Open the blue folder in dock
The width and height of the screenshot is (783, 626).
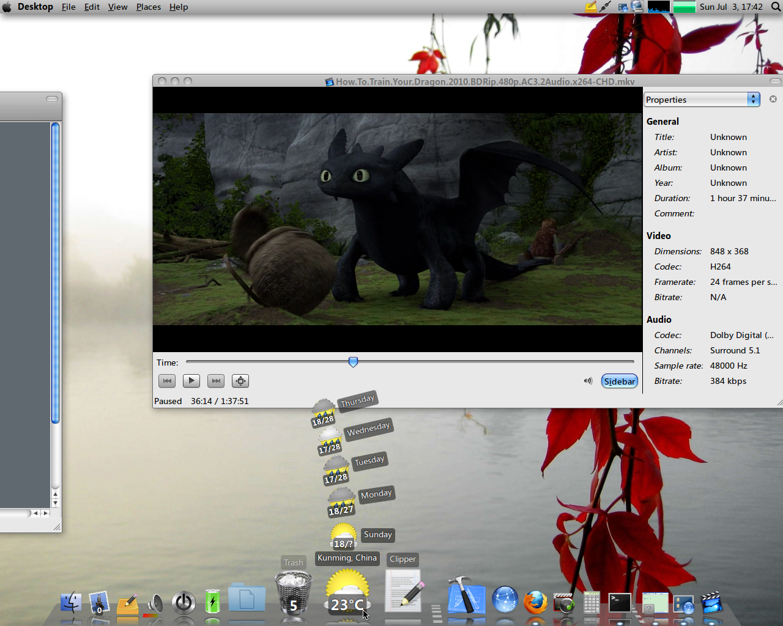[x=247, y=598]
